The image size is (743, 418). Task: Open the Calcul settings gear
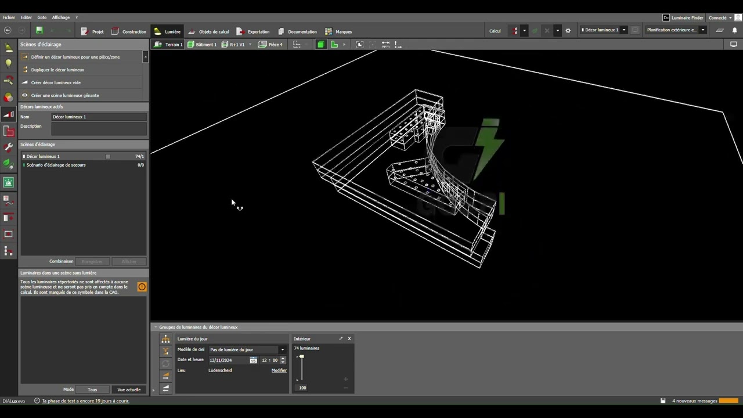(x=568, y=31)
